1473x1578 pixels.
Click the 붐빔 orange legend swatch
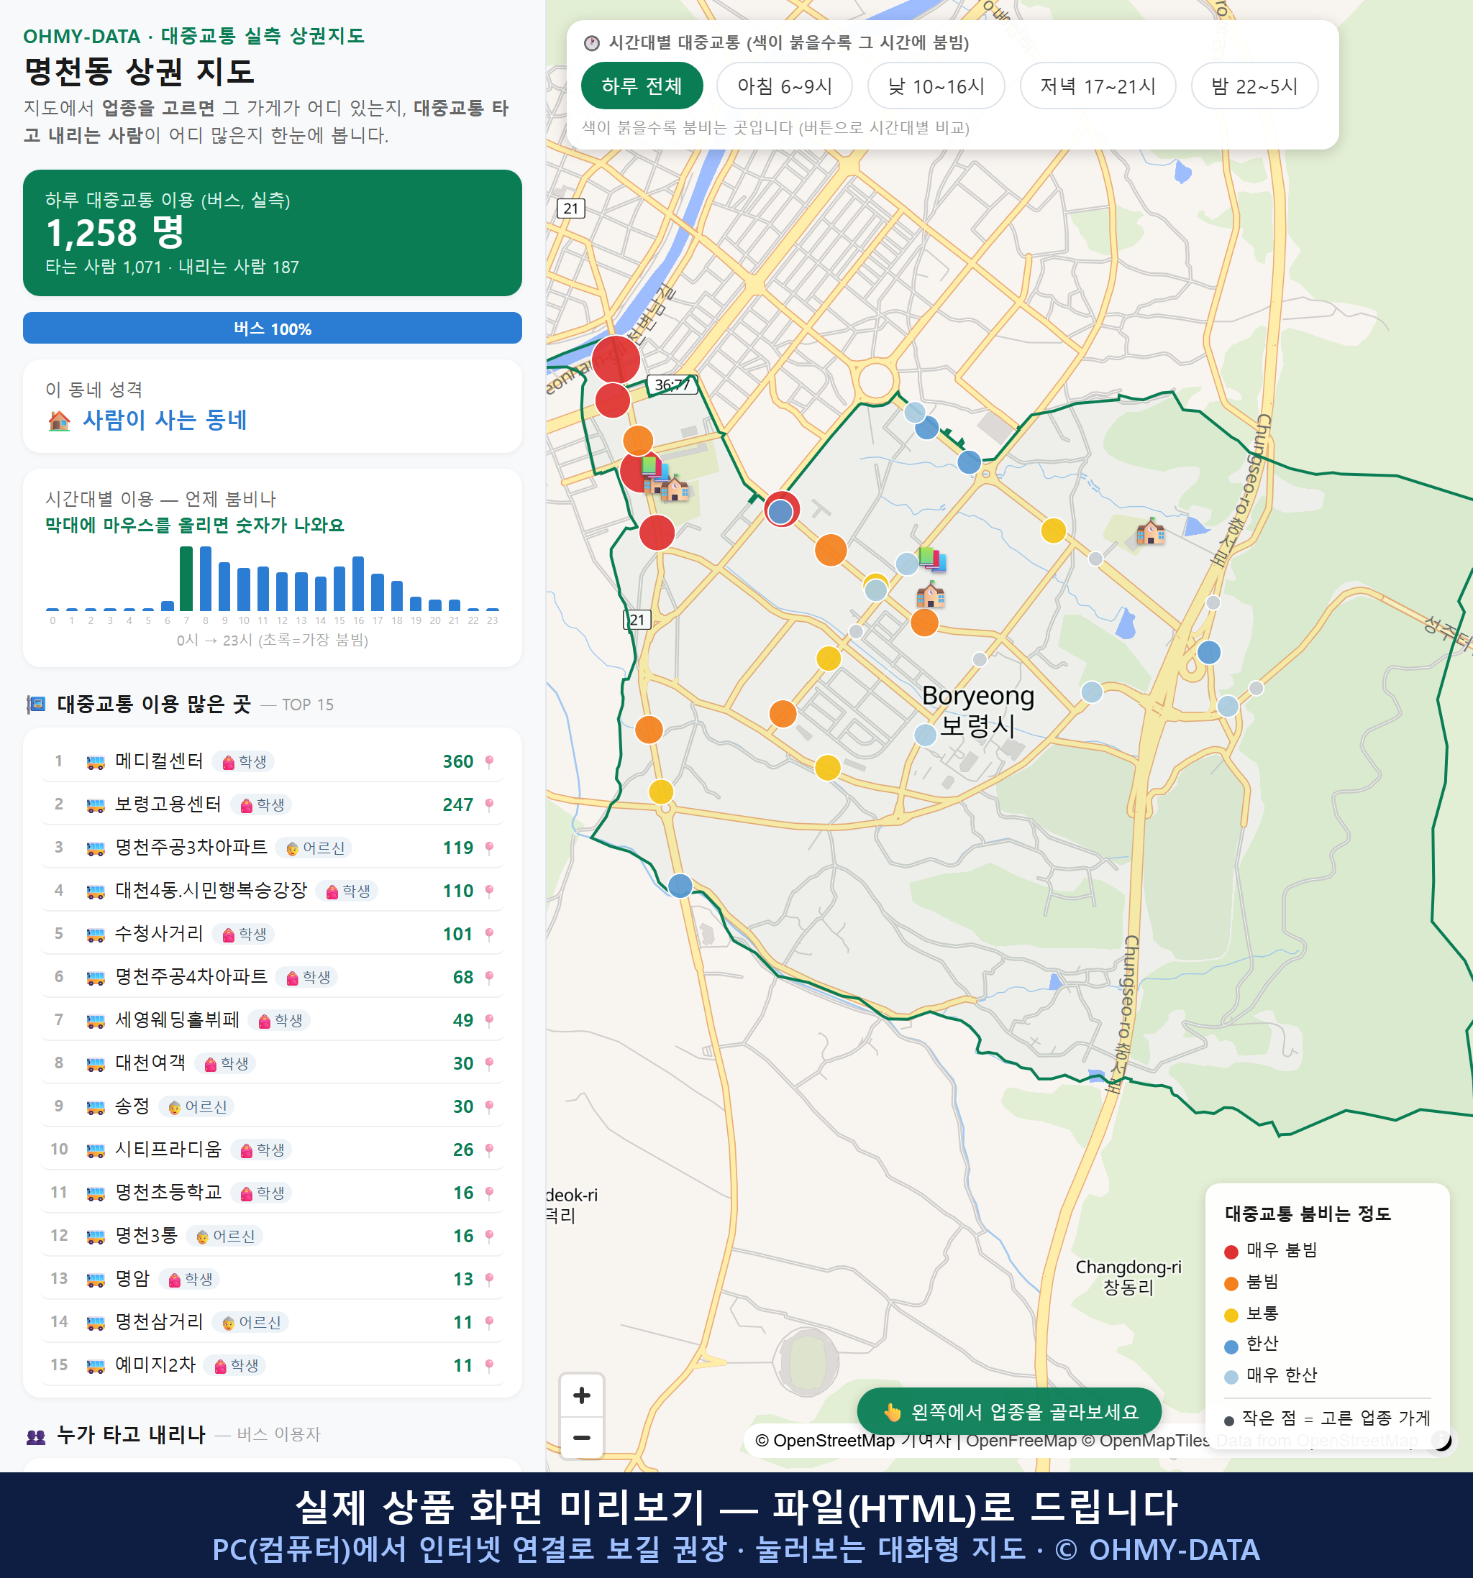coord(1231,1283)
